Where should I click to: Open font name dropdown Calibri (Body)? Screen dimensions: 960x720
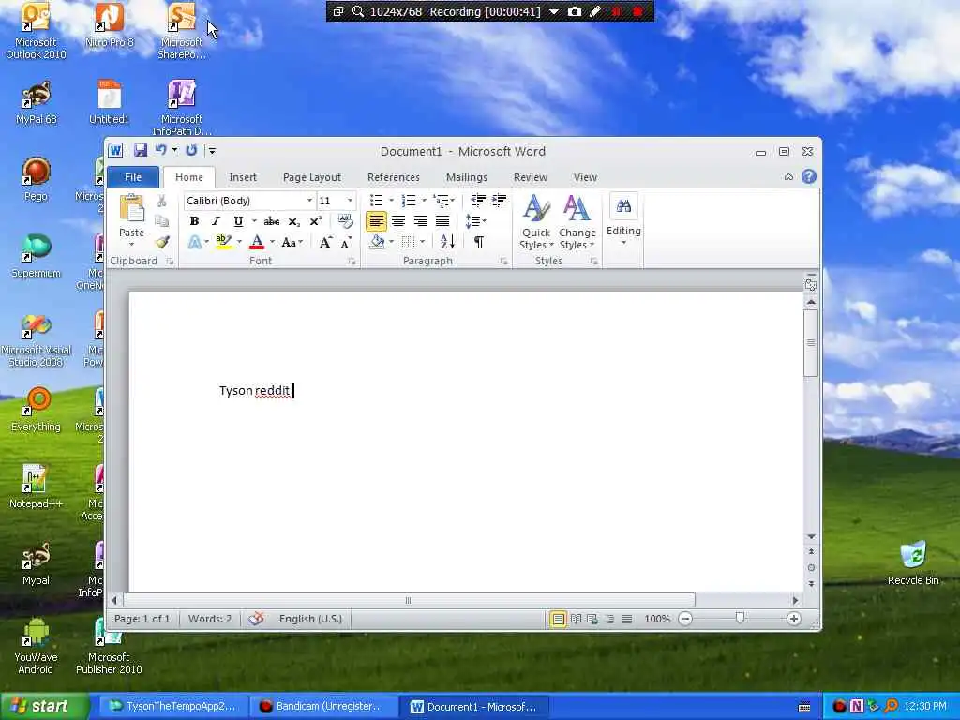tap(309, 201)
